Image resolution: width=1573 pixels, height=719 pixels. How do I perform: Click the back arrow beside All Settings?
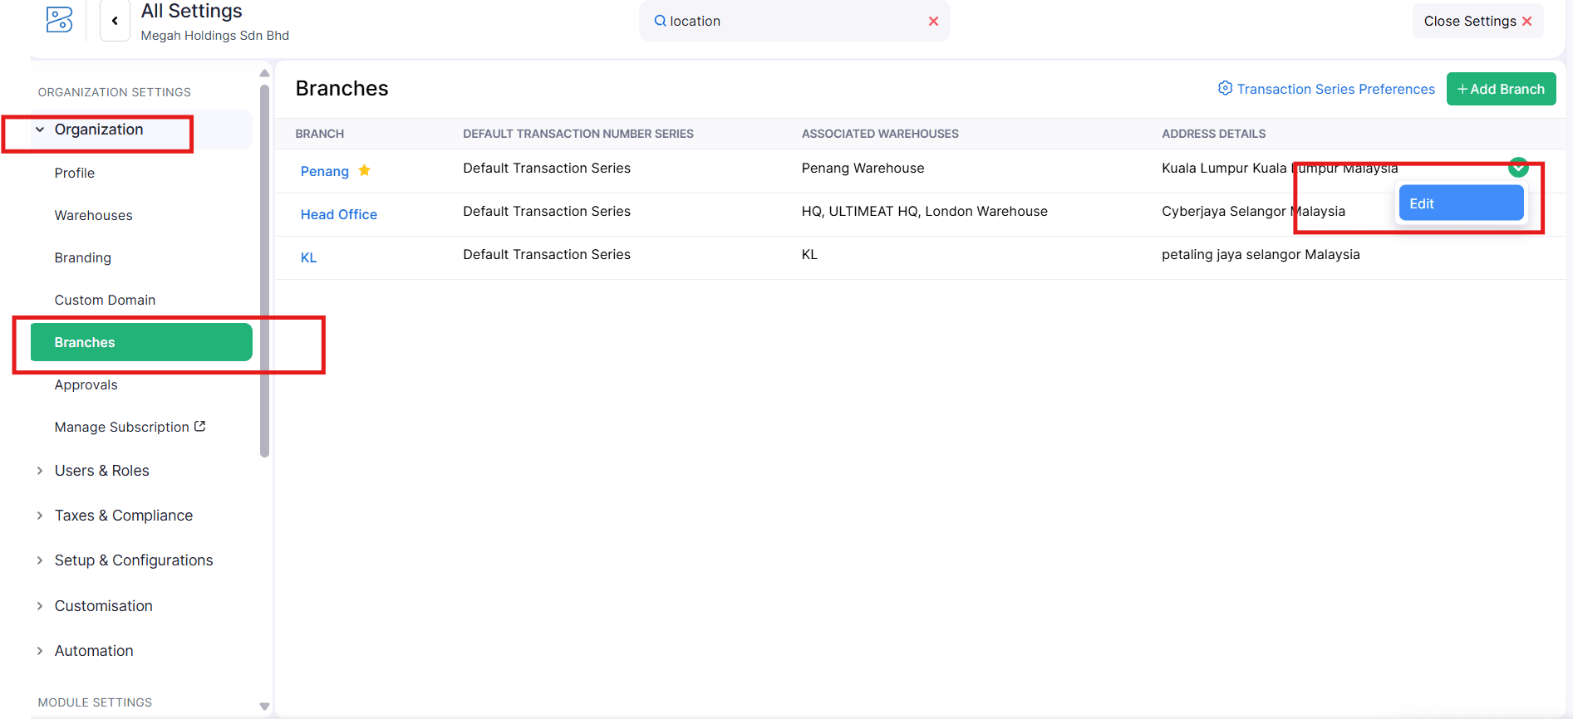[115, 21]
